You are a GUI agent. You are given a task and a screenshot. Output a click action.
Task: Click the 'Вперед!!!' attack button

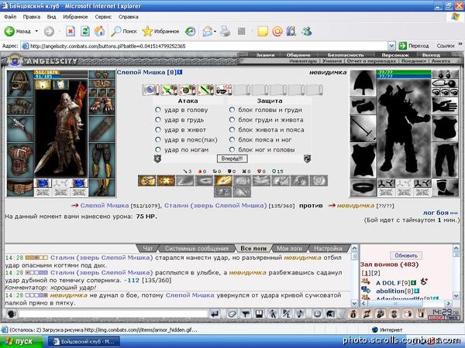pyautogui.click(x=232, y=159)
